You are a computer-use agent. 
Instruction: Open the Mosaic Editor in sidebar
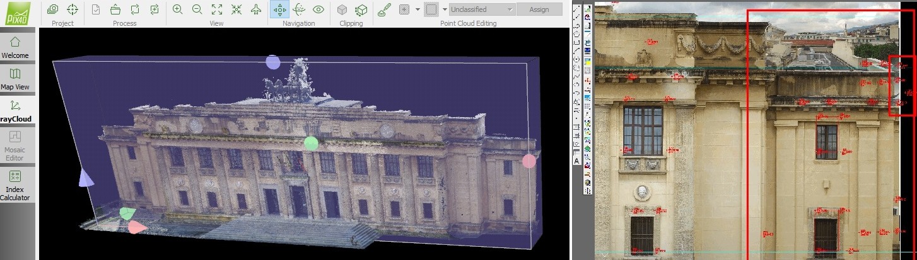[15, 145]
